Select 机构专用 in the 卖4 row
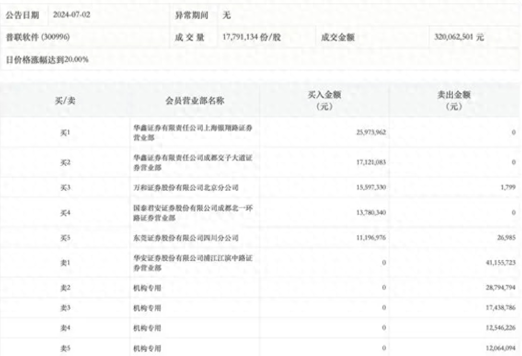Screen dimensions: 522x356 coord(147,328)
